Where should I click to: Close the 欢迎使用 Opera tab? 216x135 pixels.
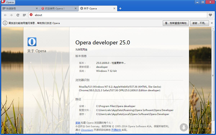click(76, 8)
